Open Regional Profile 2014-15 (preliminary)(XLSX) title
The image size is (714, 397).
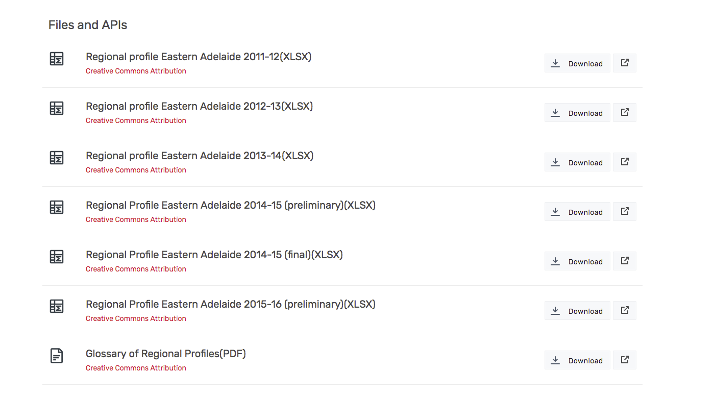[231, 205]
